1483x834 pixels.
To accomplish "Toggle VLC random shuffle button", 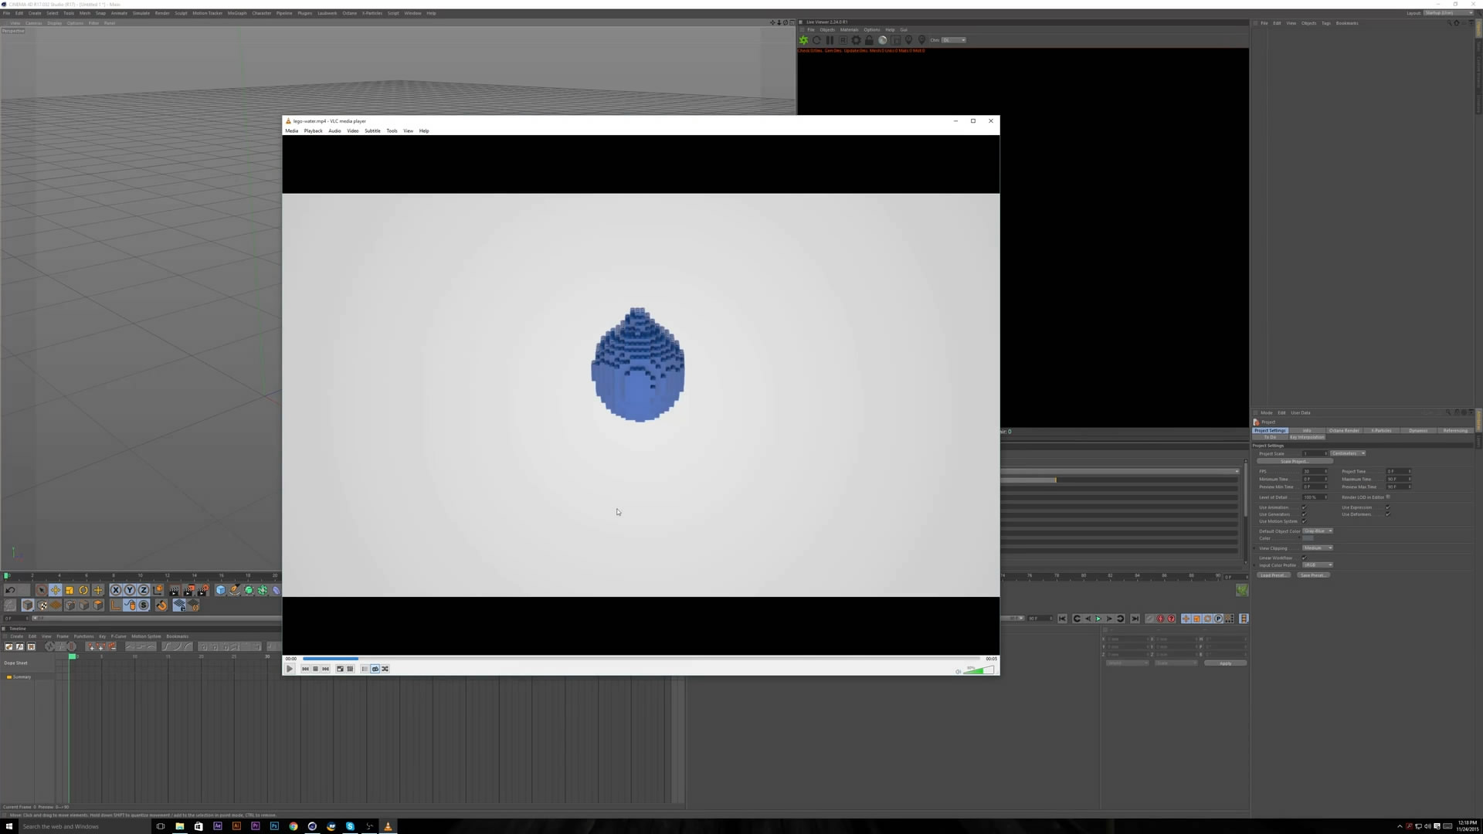I will pos(385,669).
